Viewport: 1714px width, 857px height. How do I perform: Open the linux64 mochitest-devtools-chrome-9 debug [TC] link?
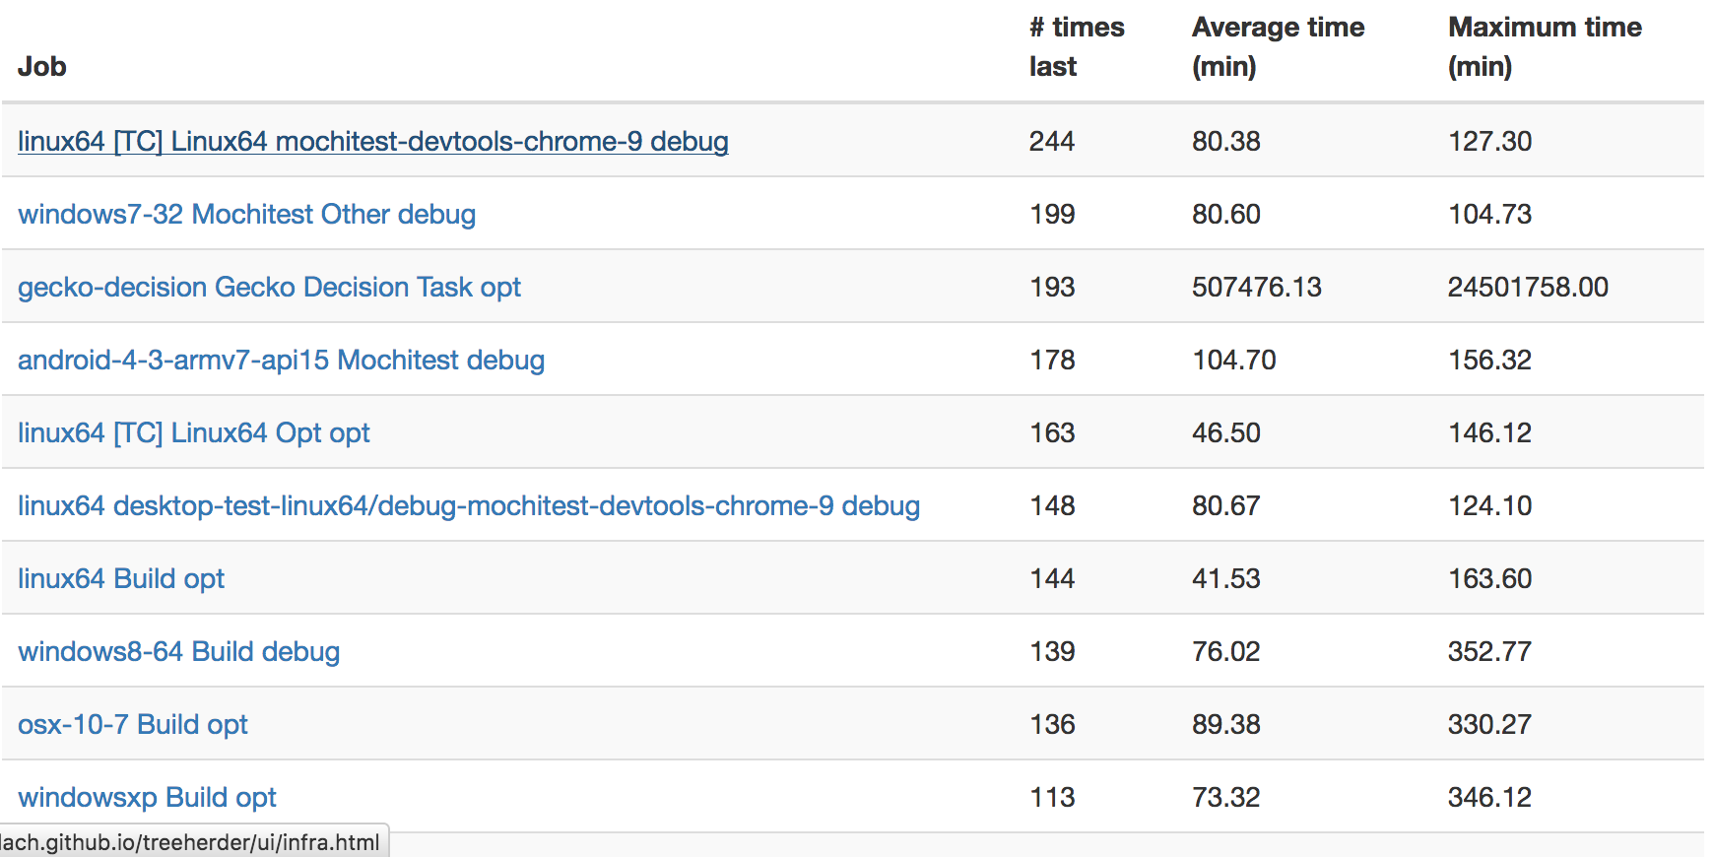click(x=372, y=142)
